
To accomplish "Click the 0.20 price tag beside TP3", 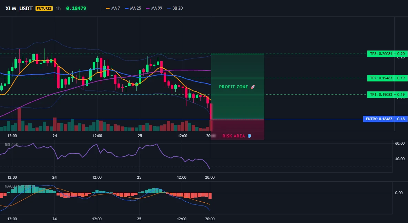I will point(401,54).
